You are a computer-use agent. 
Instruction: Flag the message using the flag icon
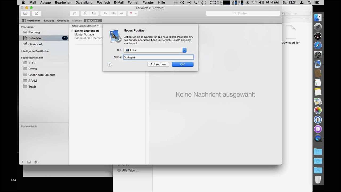tap(131, 13)
